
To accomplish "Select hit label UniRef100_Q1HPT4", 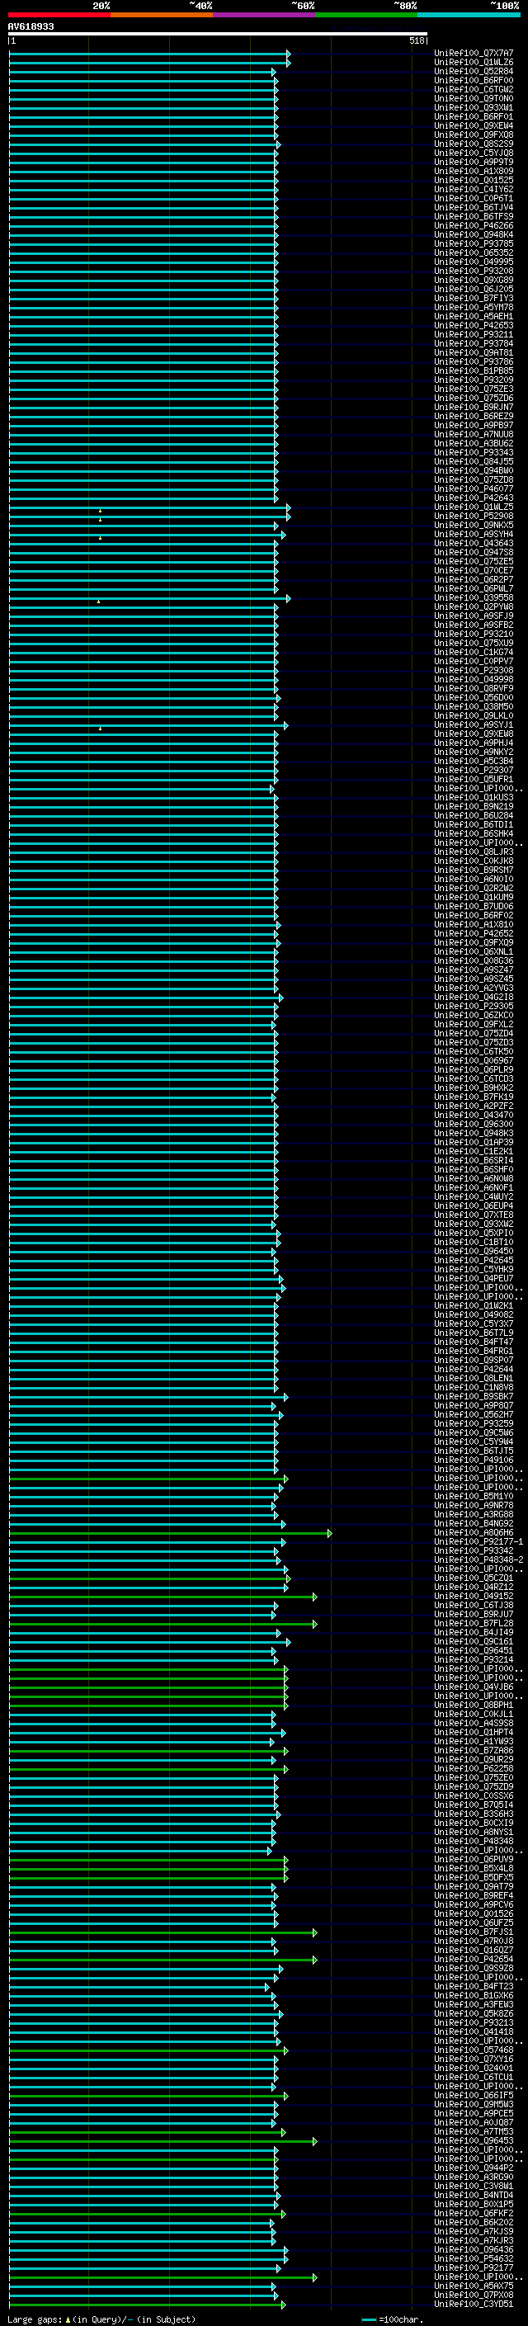I will click(x=474, y=1732).
